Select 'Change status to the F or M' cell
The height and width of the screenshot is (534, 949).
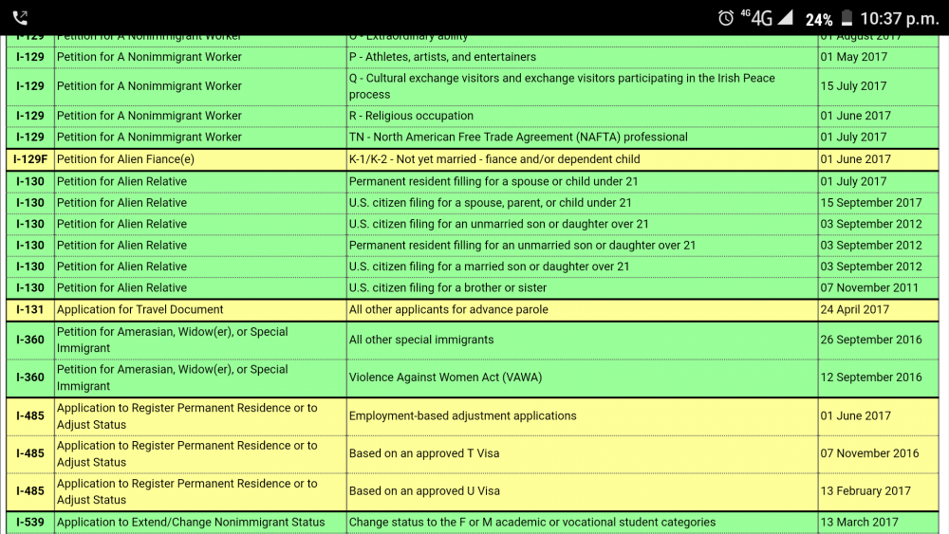583,523
